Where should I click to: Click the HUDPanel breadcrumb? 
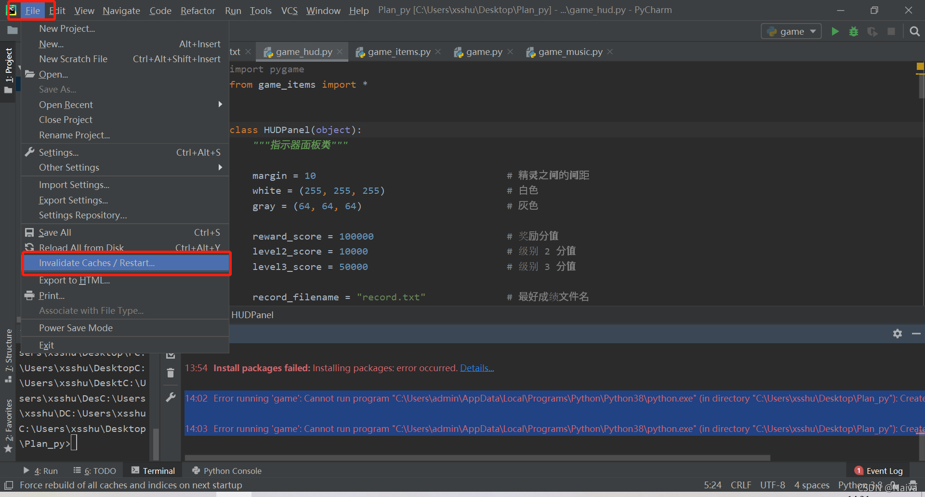[x=252, y=315]
